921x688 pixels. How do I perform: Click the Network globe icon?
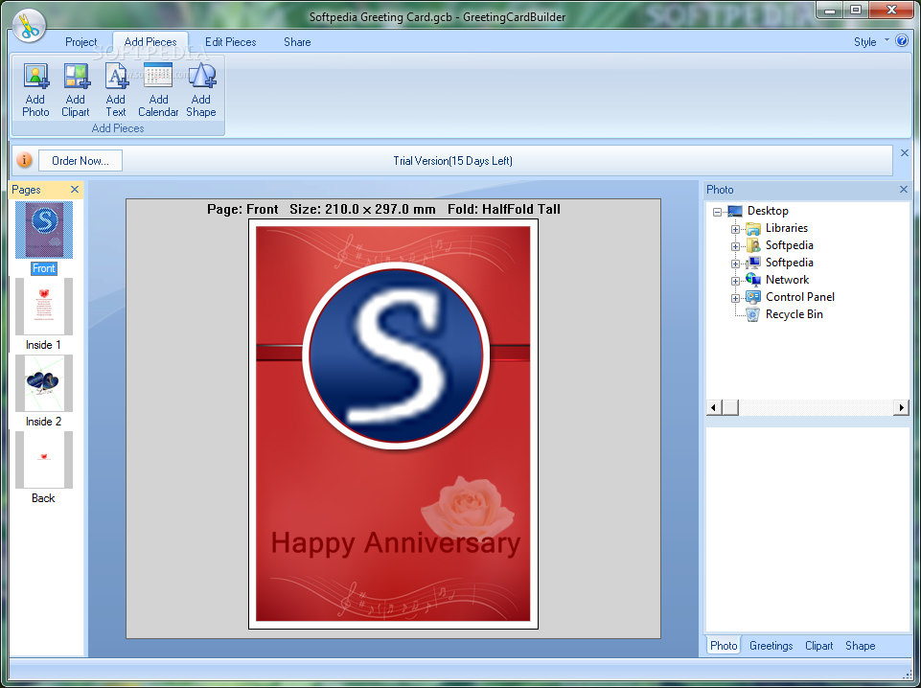click(753, 280)
